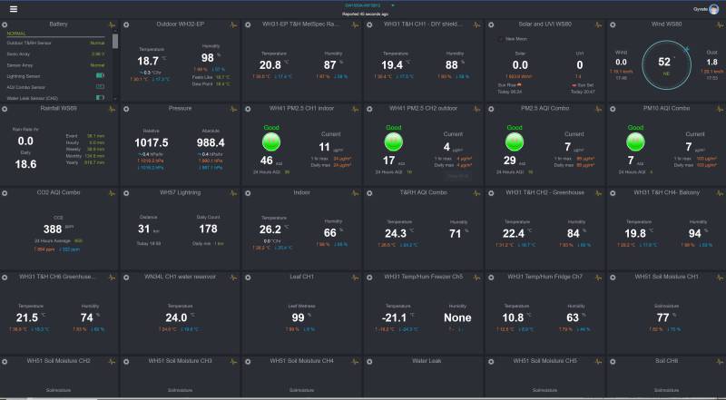Show graph for WH51 Soil Moisture CH3 card
Viewport: 726px width, 400px height.
[233, 362]
